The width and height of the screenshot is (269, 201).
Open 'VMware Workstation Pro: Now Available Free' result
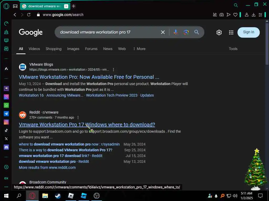pyautogui.click(x=89, y=77)
